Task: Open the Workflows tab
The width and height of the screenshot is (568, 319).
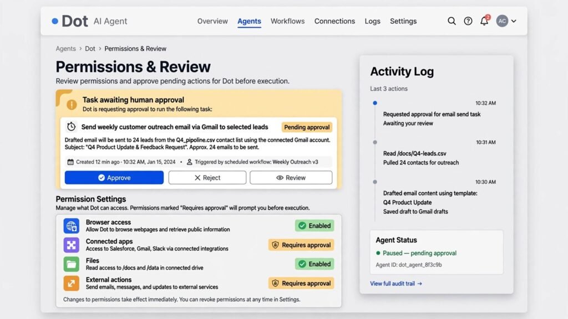Action: pyautogui.click(x=288, y=21)
